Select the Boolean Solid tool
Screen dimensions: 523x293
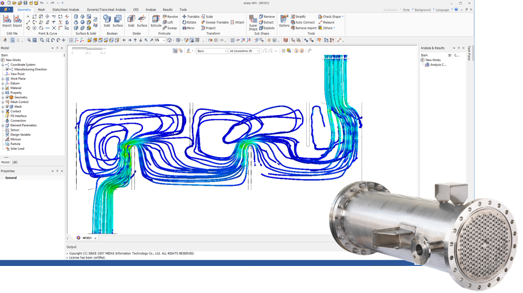click(107, 21)
